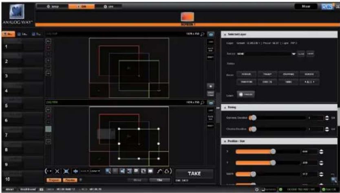Click the camera snapshot icon above Preview canvas
340x193 pixels.
point(210,34)
